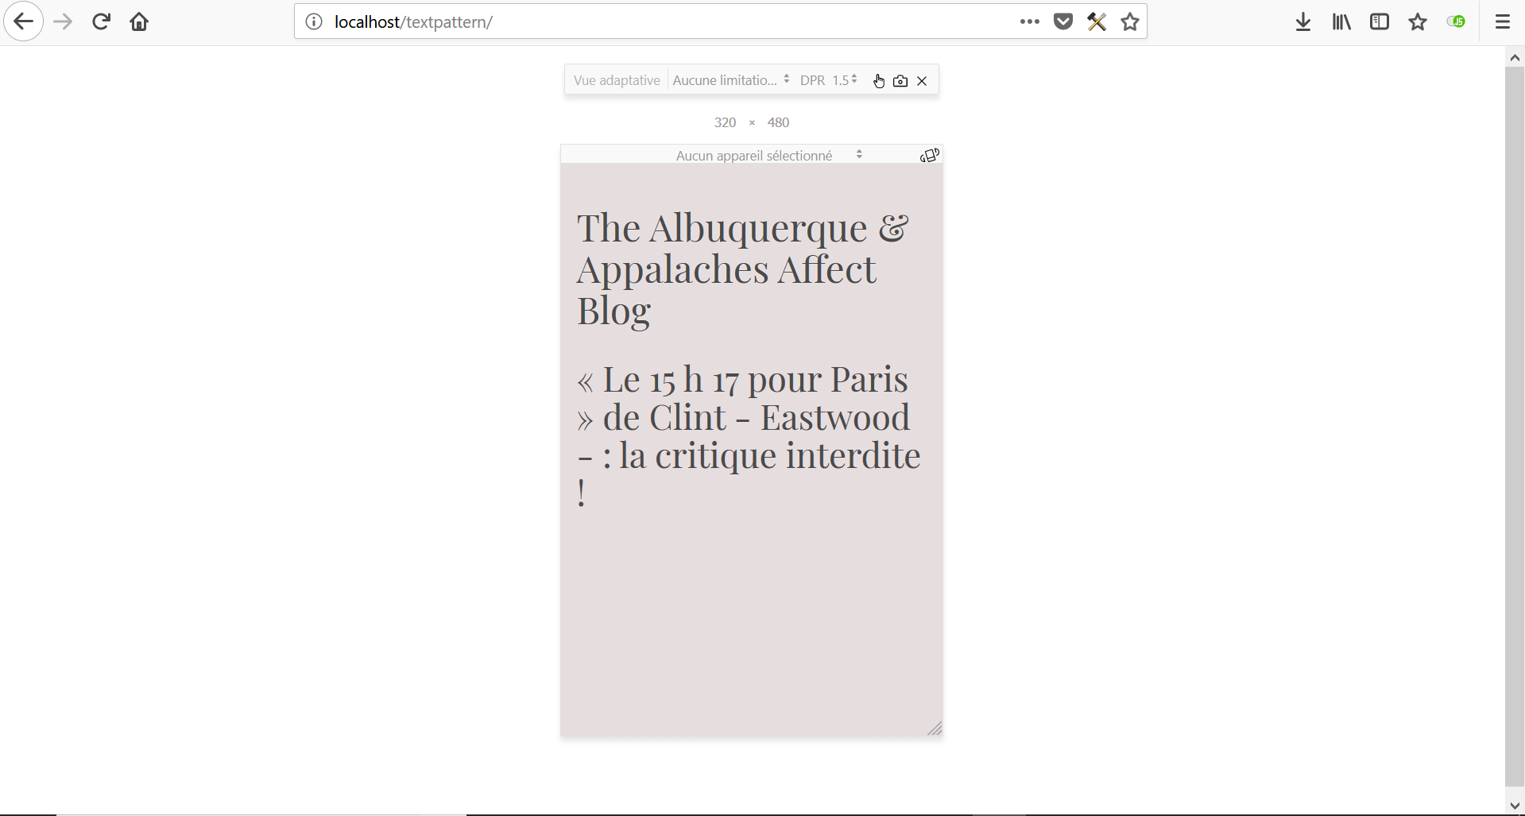Save the page to Pocket

point(1063,21)
